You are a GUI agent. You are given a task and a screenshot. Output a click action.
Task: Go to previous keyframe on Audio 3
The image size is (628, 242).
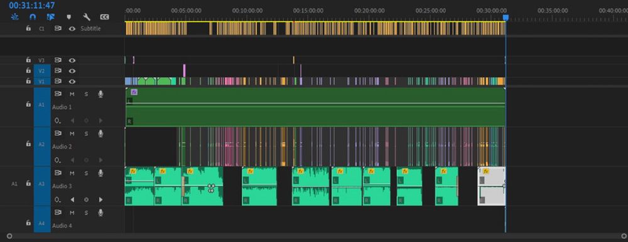tap(72, 199)
